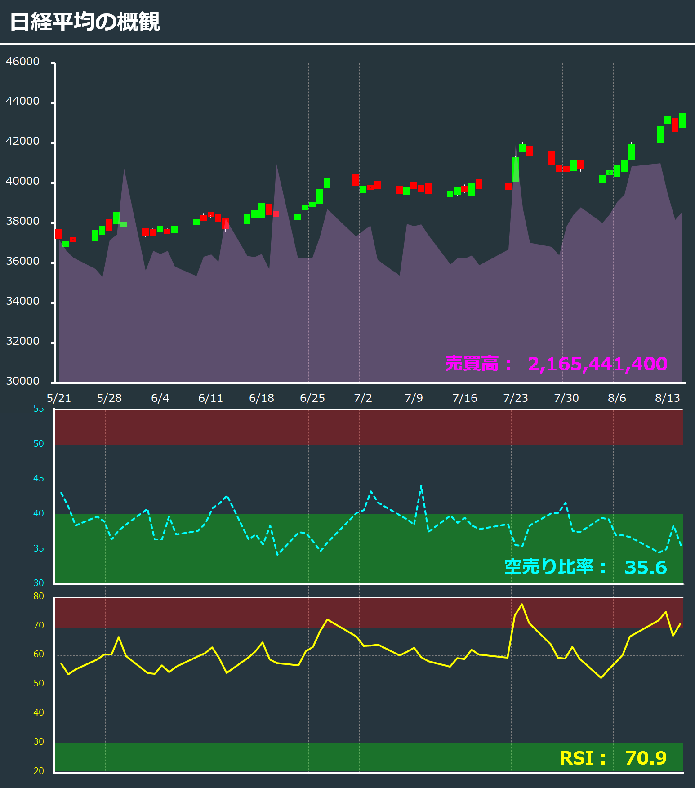Click the volume value 2,165,441,400
Viewport: 695px width, 788px height.
pyautogui.click(x=597, y=364)
